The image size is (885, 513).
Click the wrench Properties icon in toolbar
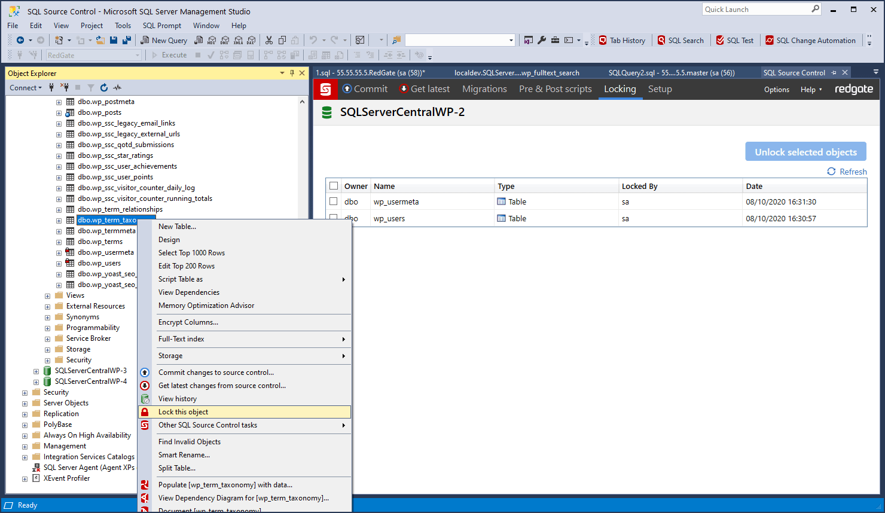point(542,40)
